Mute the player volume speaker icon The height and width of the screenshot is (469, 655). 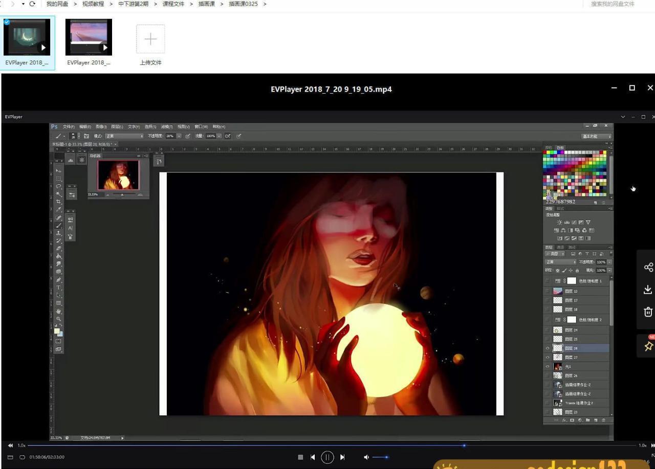(366, 457)
